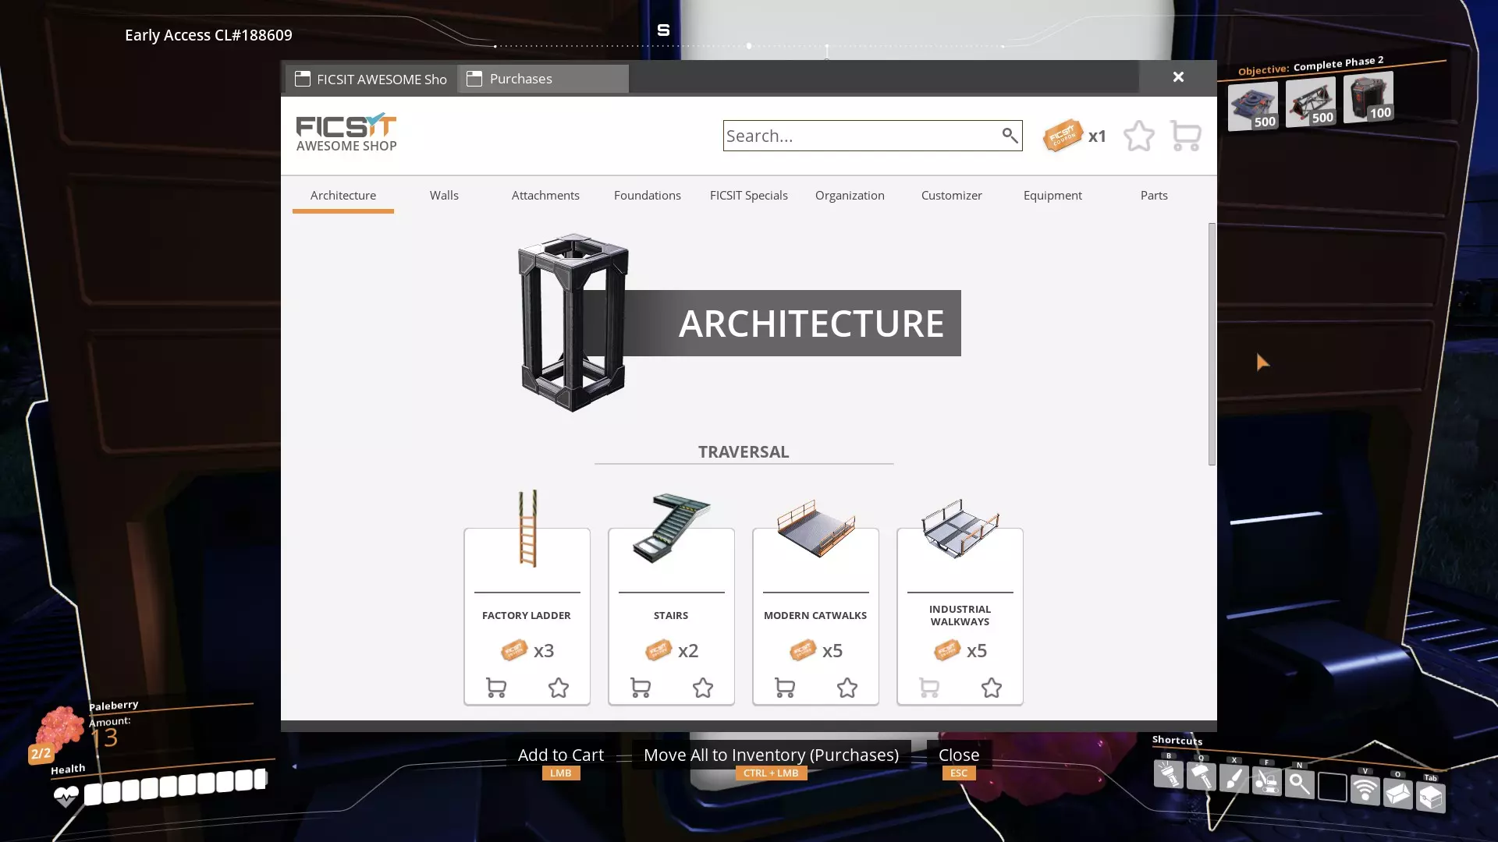1498x842 pixels.
Task: Select the FICSIT Specials category
Action: tap(748, 195)
